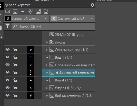Viewport: 137px width, 106px height.
Task: Click view number 1 cell
Action: pos(31,57)
